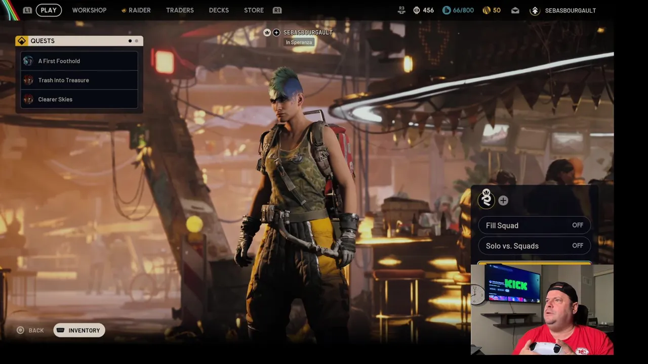Click the coin currency icon beside 456

[x=417, y=10]
